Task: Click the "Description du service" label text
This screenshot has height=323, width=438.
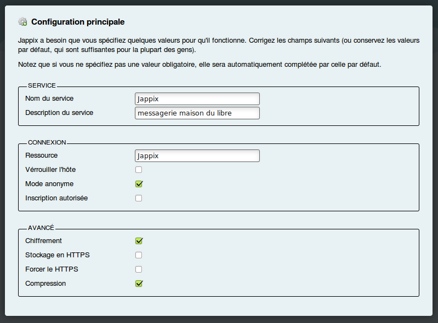Action: click(x=59, y=113)
